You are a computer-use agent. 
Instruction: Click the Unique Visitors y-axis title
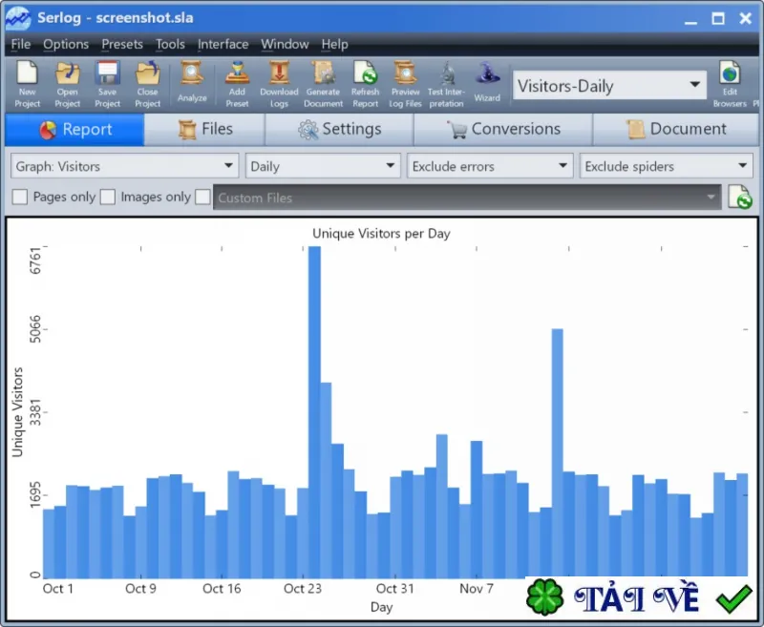[x=17, y=412]
